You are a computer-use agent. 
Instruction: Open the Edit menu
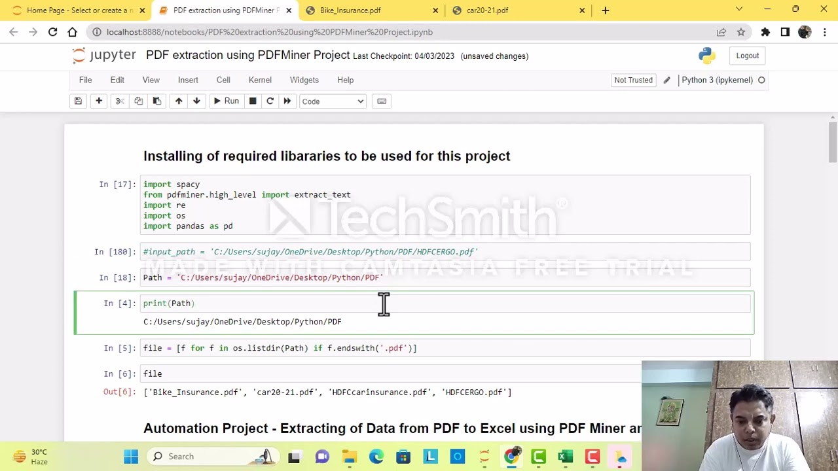(117, 80)
